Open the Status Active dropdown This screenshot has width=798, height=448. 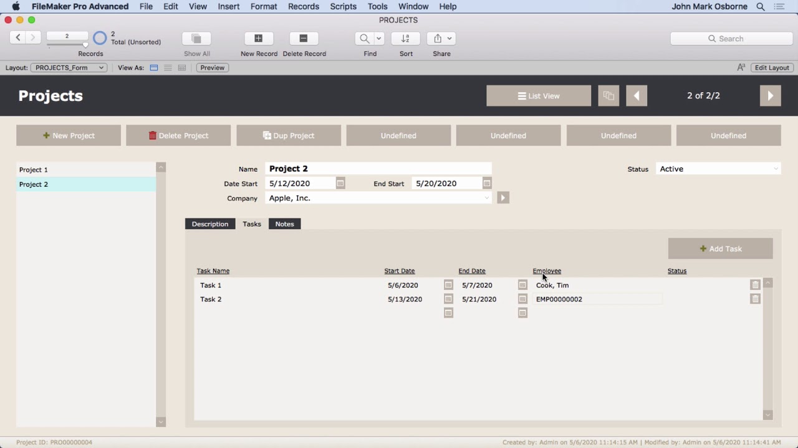[x=718, y=169]
